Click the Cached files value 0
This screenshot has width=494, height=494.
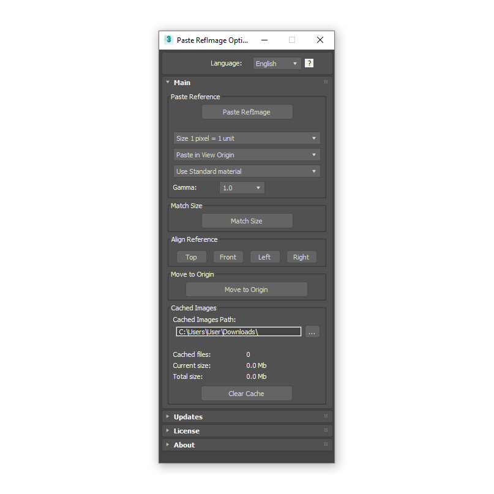click(x=249, y=355)
